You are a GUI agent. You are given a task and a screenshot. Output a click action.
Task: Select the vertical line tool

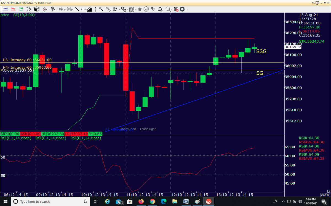[x=95, y=9]
